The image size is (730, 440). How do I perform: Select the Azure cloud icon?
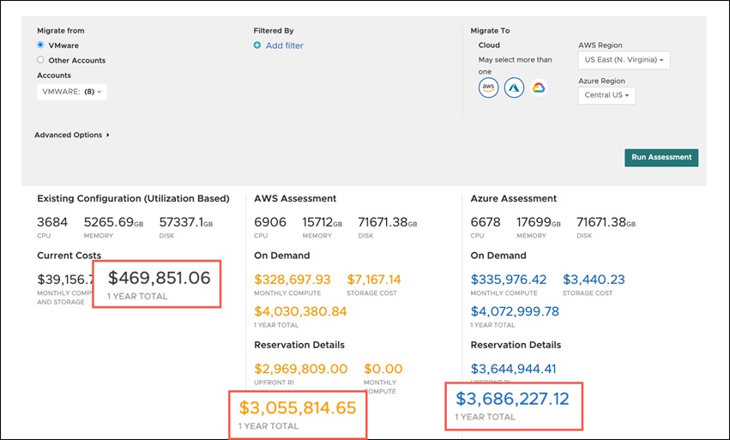514,87
